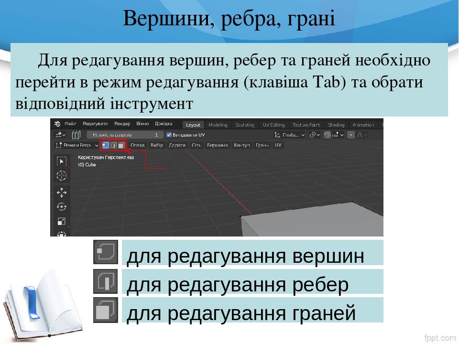Open the snap type dropdown

pyautogui.click(x=338, y=135)
